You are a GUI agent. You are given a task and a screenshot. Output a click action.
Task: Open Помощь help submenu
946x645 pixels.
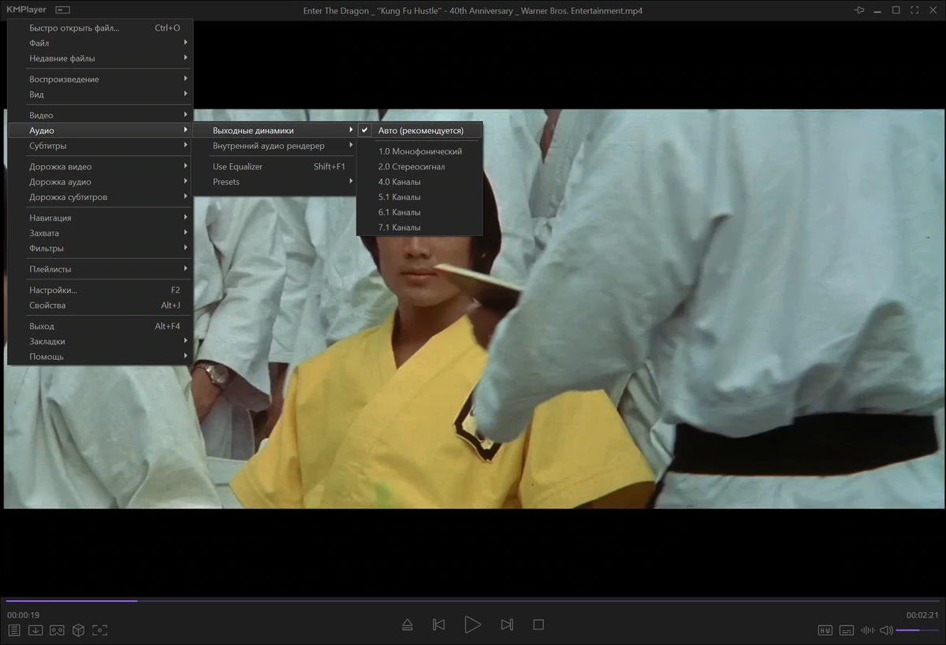100,357
